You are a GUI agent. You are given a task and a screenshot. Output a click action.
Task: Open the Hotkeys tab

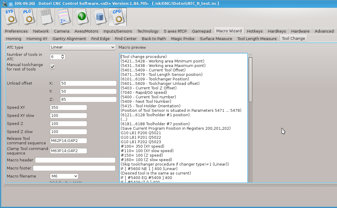point(255,31)
